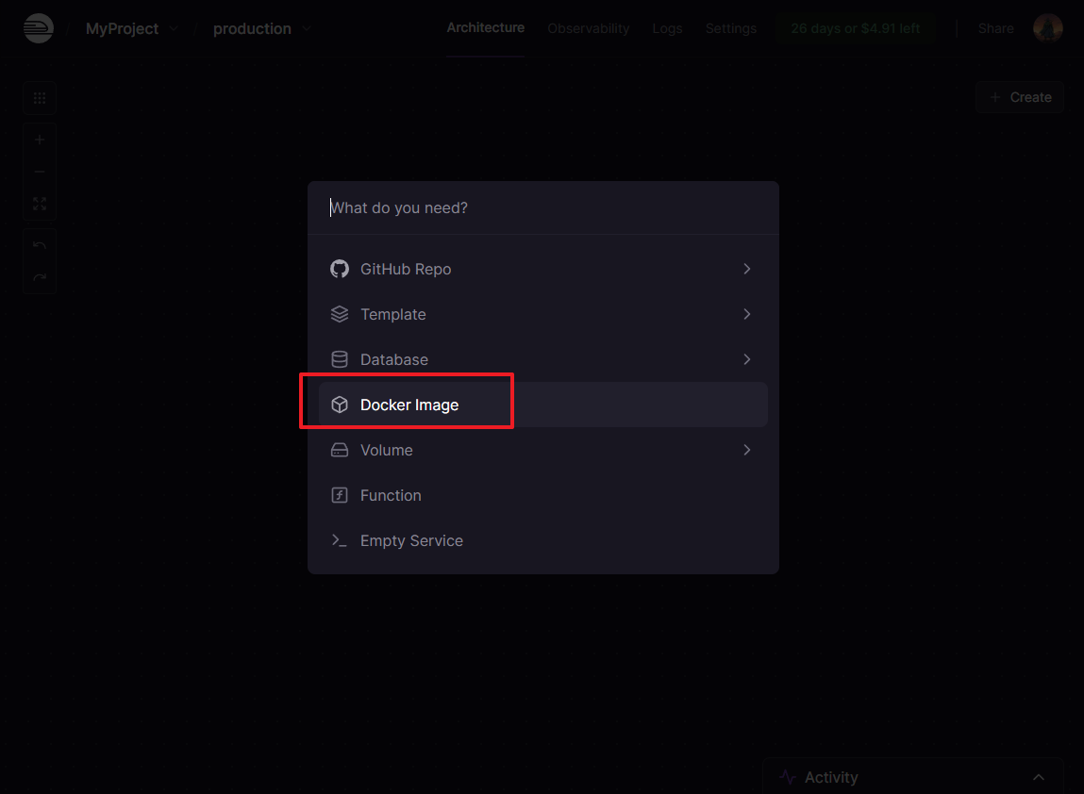
Task: Zoom out with the minus icon
Action: (40, 172)
